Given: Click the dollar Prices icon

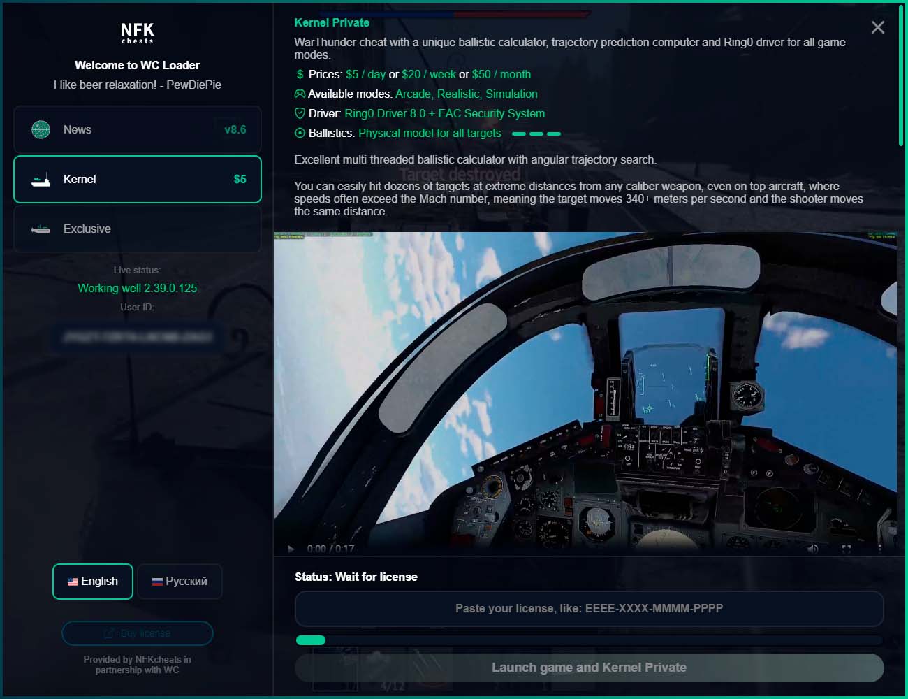Looking at the screenshot, I should point(300,74).
